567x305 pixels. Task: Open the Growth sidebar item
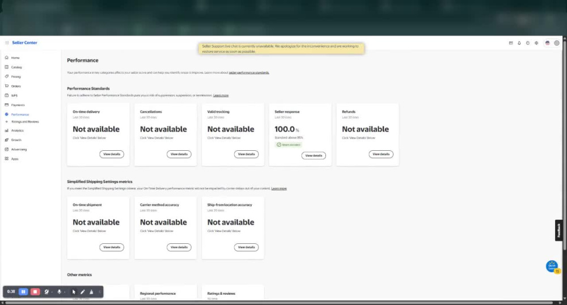16,140
